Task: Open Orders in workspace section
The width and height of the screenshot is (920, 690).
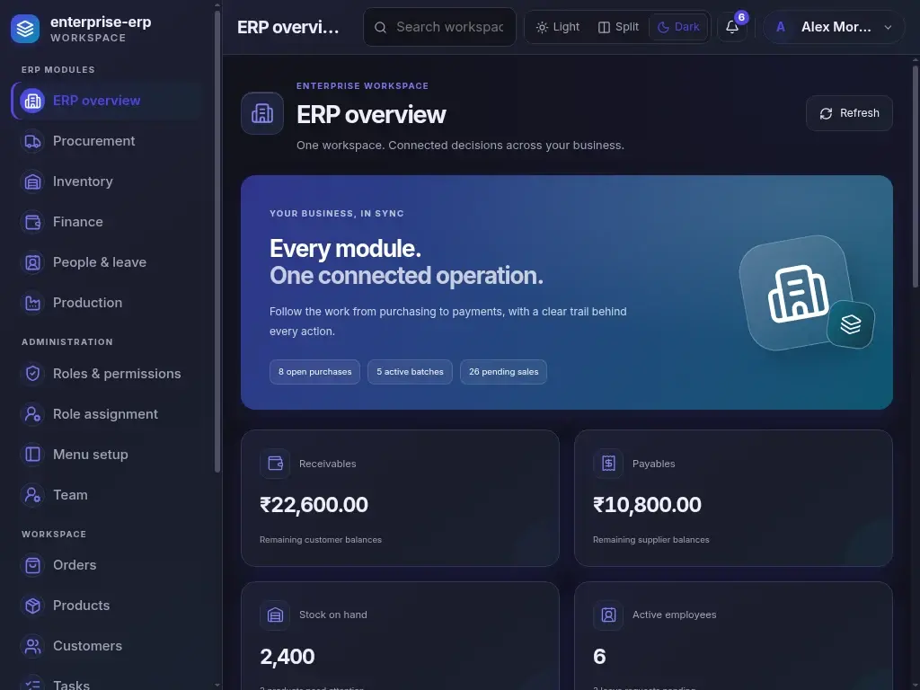Action: [107, 565]
